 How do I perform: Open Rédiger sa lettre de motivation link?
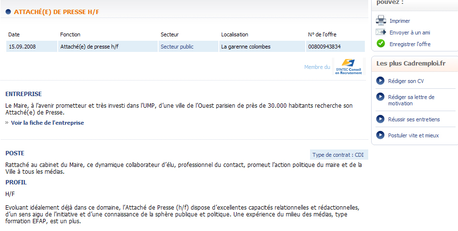tap(411, 100)
